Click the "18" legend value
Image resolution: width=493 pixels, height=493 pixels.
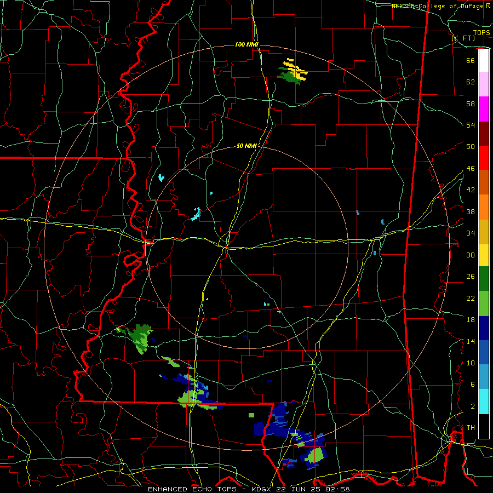[471, 320]
